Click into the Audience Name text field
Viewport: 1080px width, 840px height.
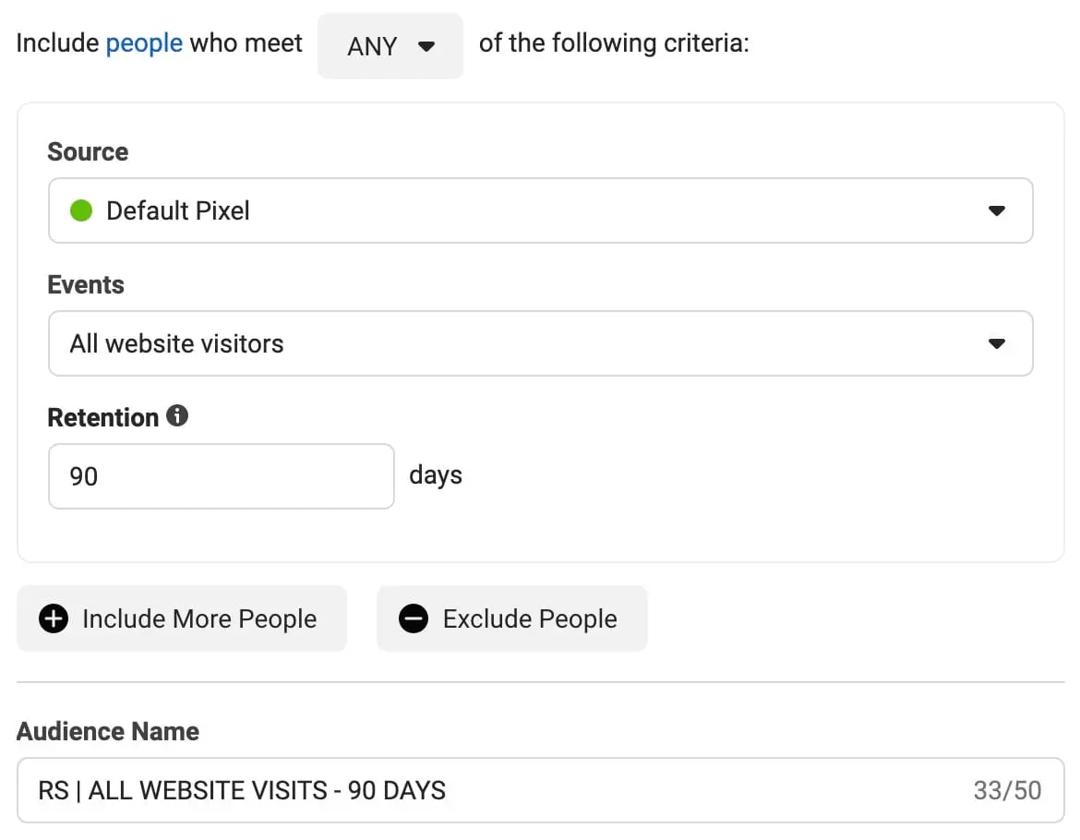click(498, 790)
